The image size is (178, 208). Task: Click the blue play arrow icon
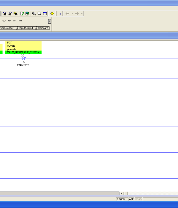(60, 14)
